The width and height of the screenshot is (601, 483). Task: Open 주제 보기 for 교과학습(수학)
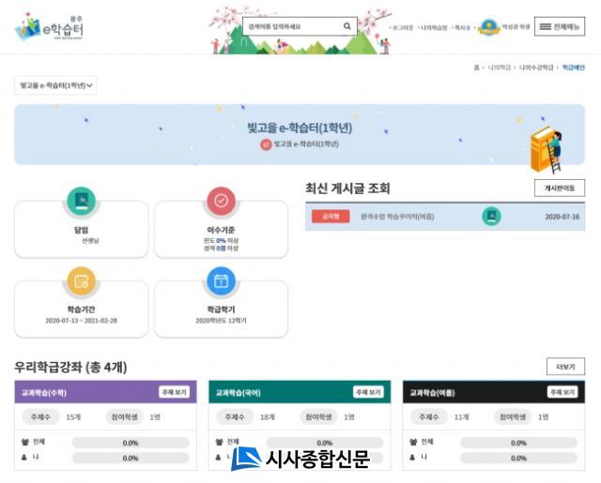[176, 392]
